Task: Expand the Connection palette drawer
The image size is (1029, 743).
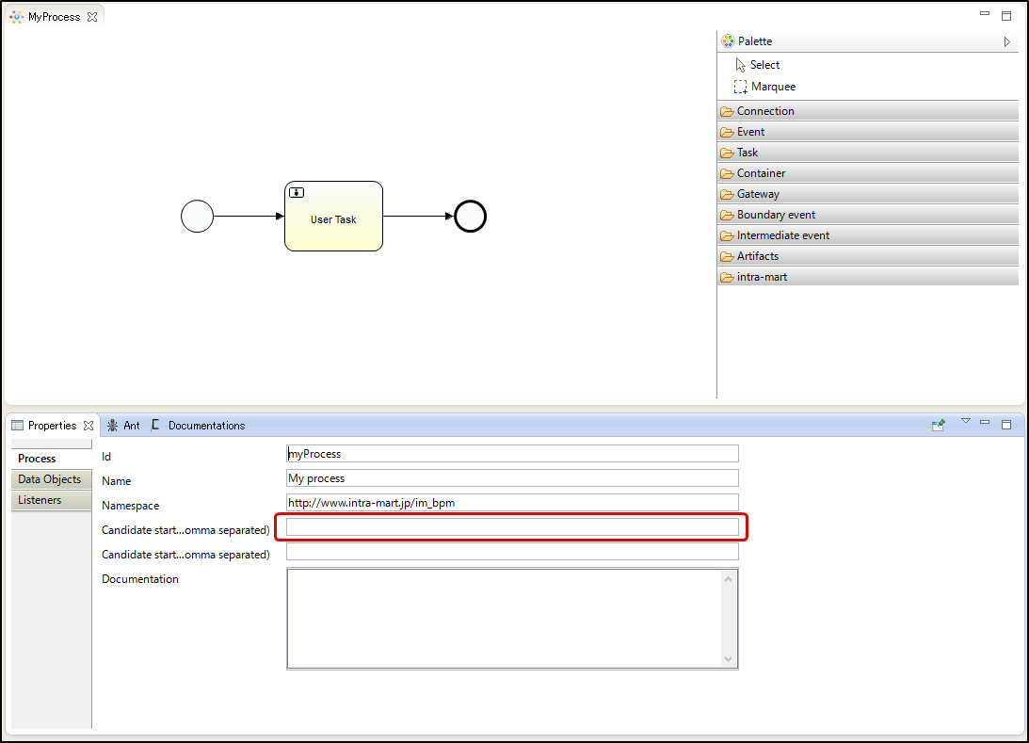Action: coord(868,111)
